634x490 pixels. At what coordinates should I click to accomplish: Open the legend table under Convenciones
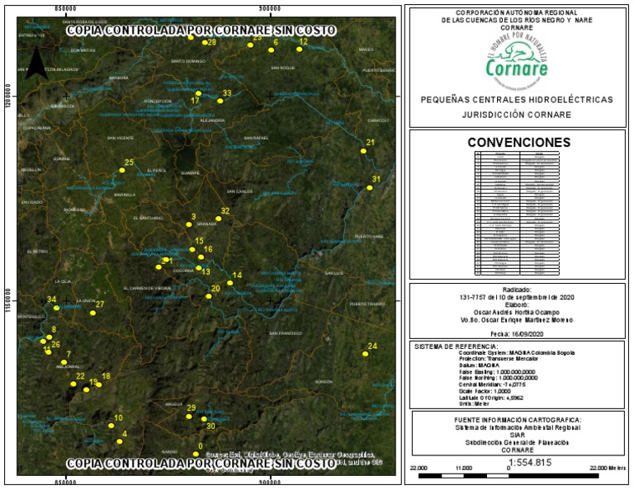(517, 214)
